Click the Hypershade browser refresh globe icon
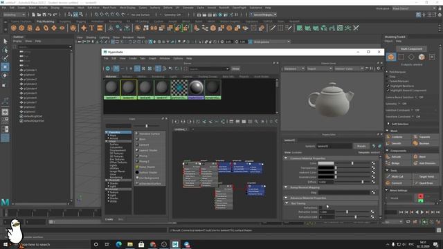The width and height of the screenshot is (443, 249). click(x=108, y=68)
